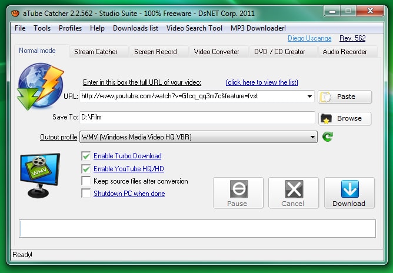Close the aTube Catcher window
393x273 pixels.
click(x=370, y=11)
